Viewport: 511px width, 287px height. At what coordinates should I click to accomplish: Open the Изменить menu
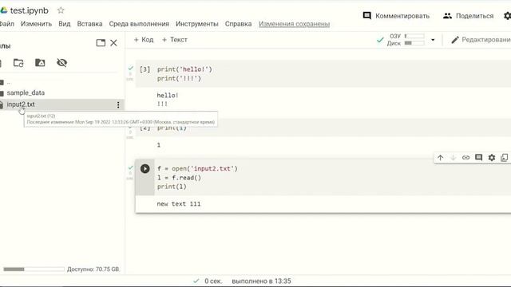pos(36,24)
